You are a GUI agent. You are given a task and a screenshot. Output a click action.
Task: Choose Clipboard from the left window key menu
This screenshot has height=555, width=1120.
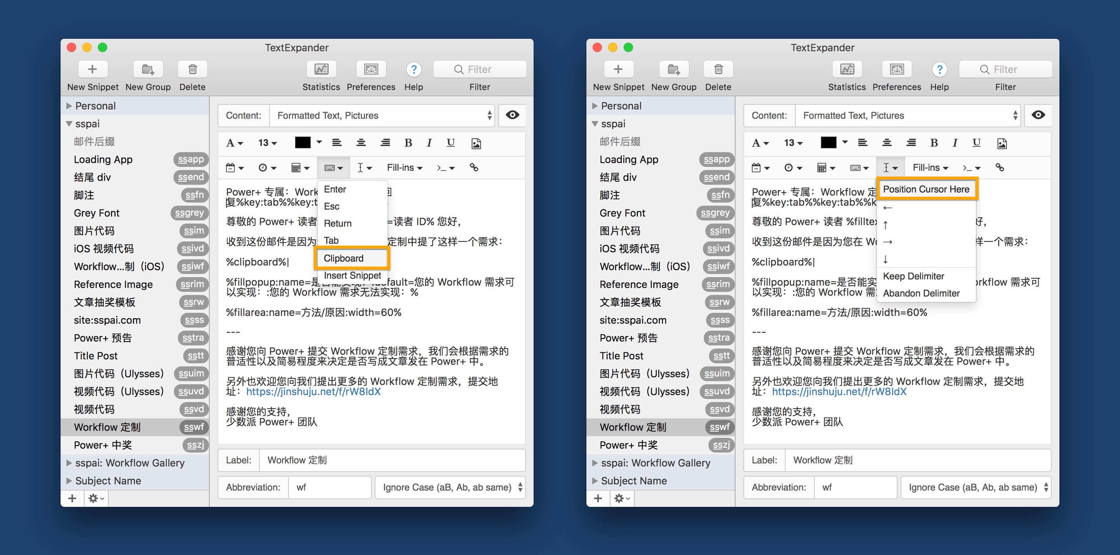(x=343, y=258)
